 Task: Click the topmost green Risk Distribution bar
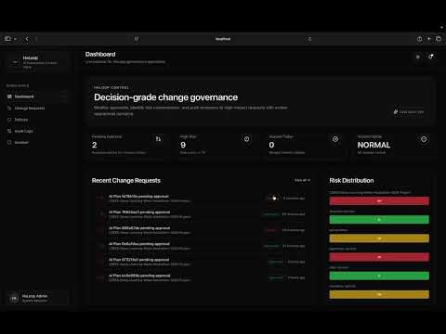coord(379,220)
